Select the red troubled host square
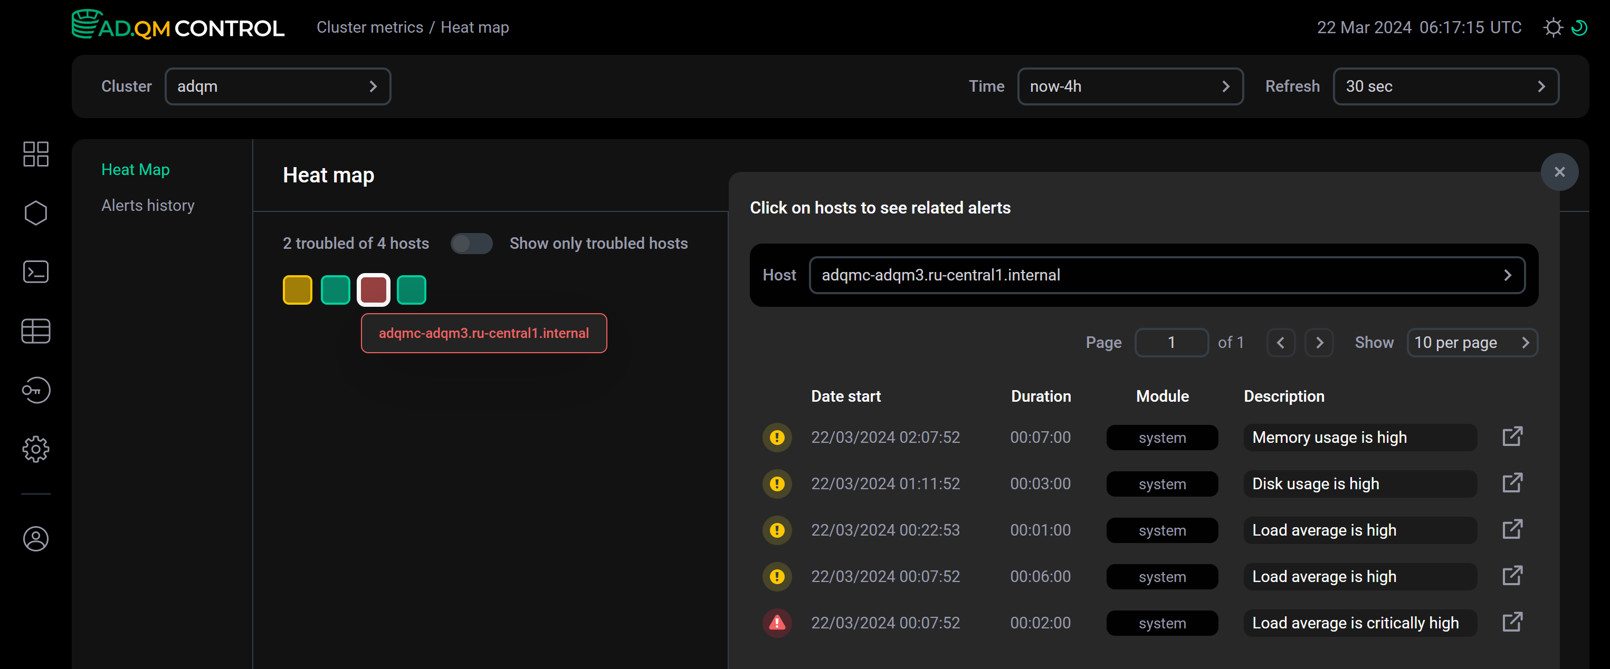Screen dimensions: 1610x669 [x=373, y=289]
